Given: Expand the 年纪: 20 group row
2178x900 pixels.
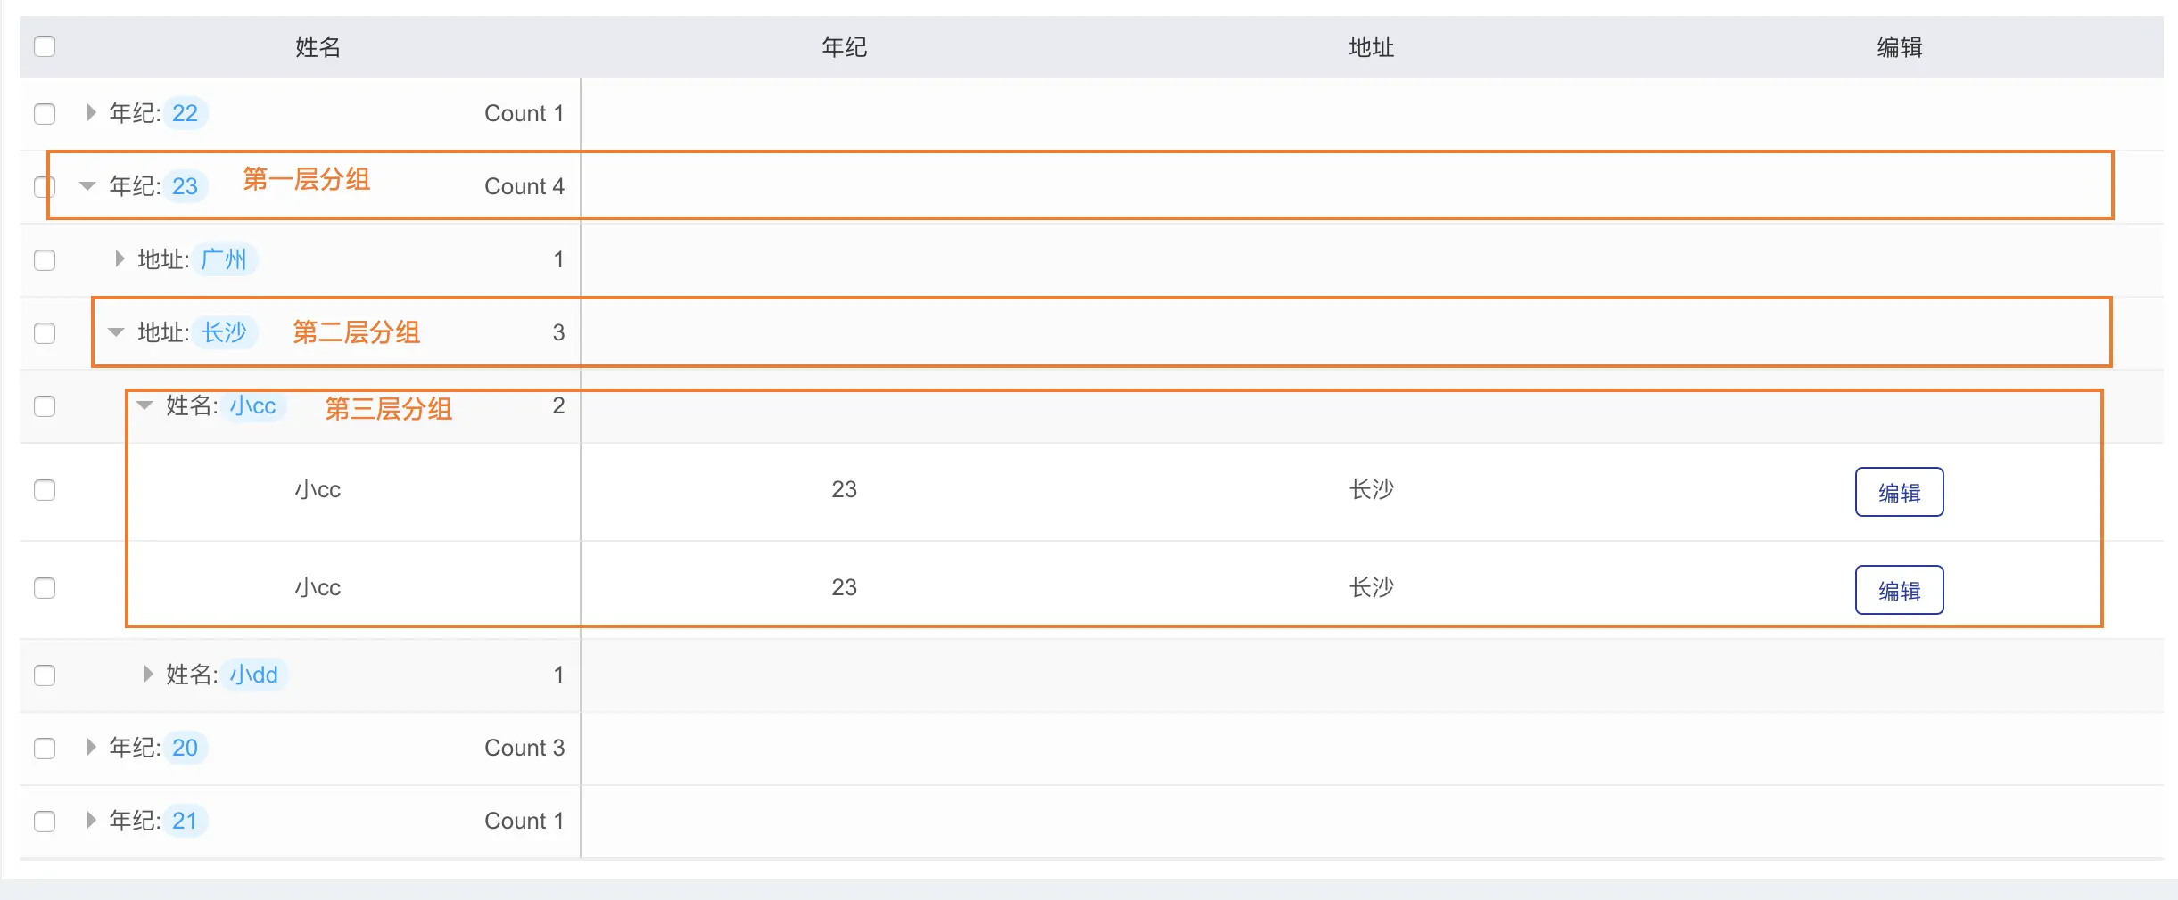Looking at the screenshot, I should (x=90, y=748).
